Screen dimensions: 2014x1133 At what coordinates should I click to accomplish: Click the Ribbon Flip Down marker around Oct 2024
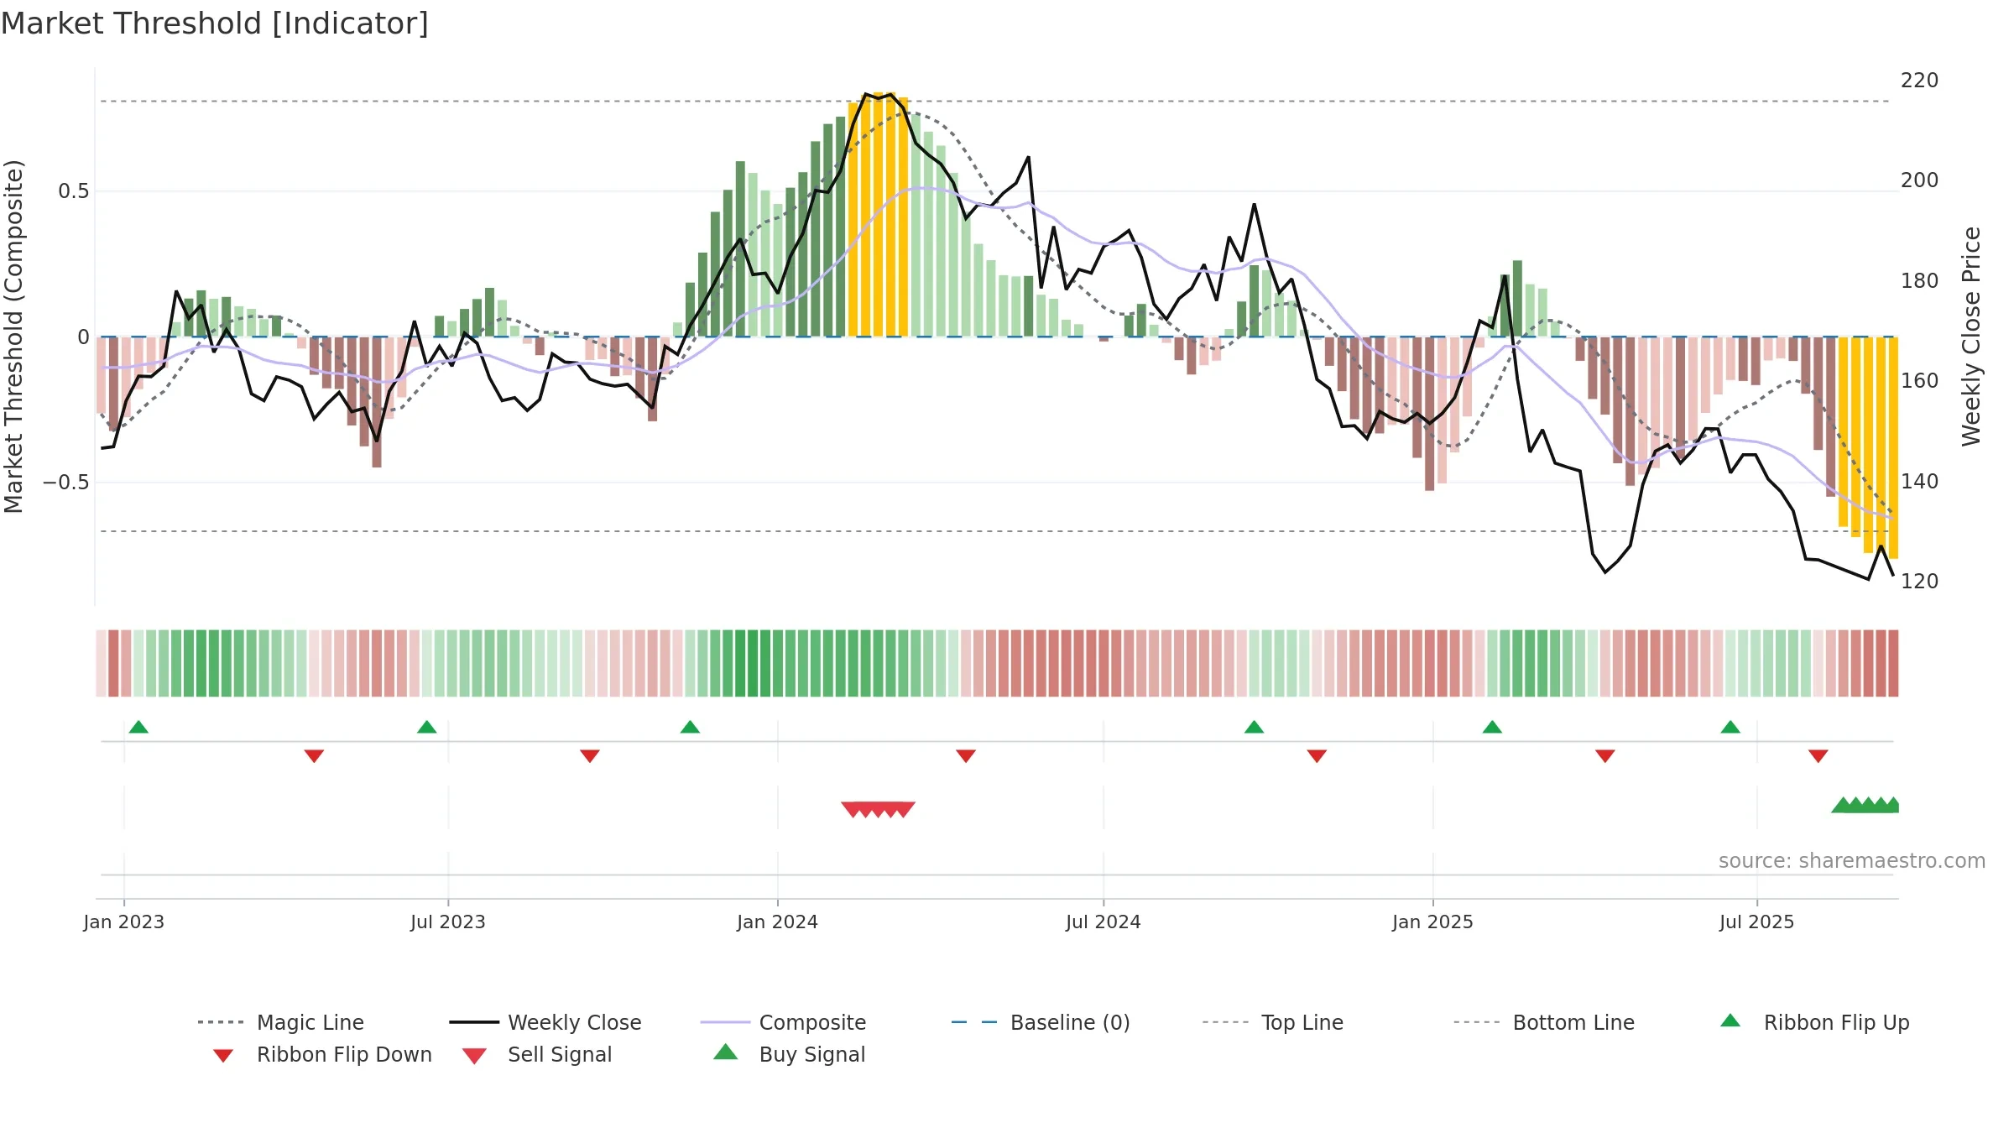coord(1317,756)
